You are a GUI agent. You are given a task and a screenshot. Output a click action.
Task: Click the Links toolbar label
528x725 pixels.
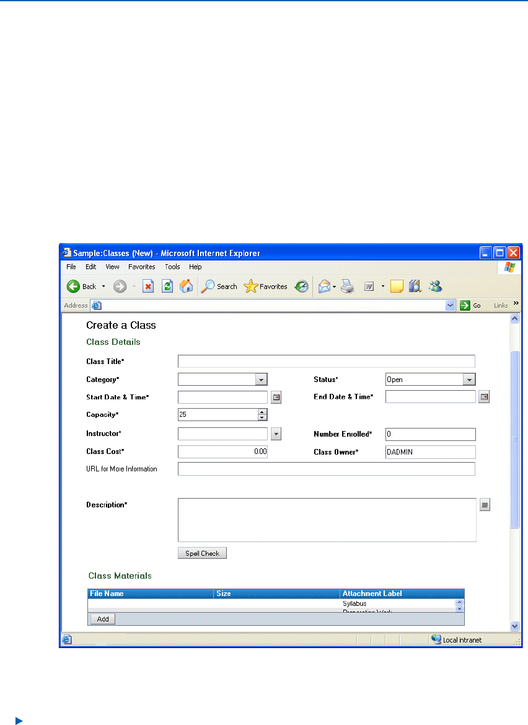click(501, 306)
